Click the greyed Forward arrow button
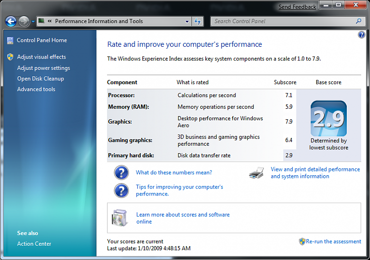The height and width of the screenshot is (260, 370). 24,22
